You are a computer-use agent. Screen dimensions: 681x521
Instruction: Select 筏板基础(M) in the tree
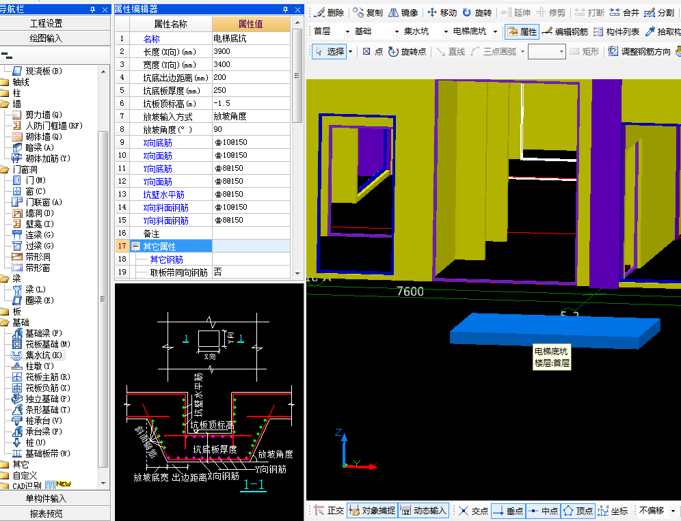[x=42, y=344]
